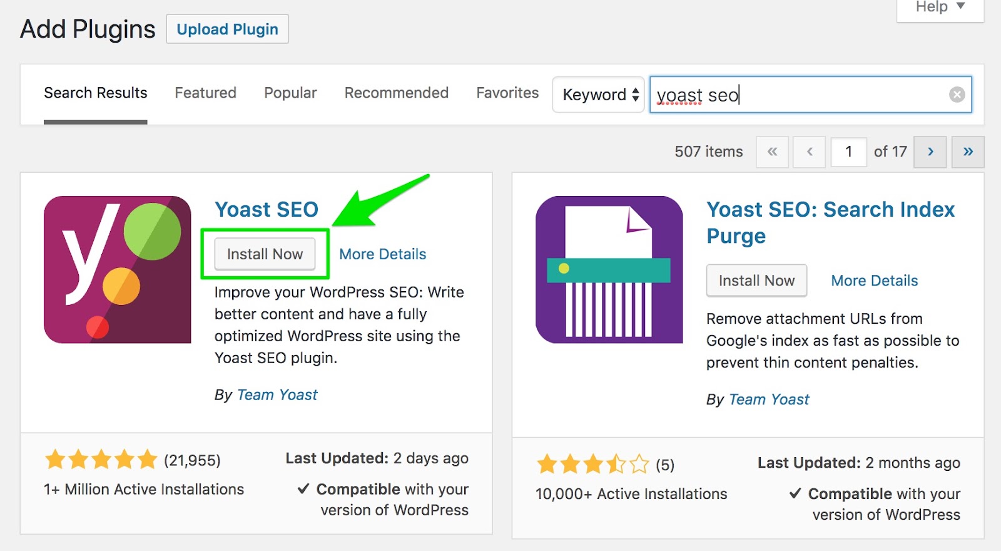
Task: Show the Favorites tab
Action: (x=507, y=93)
